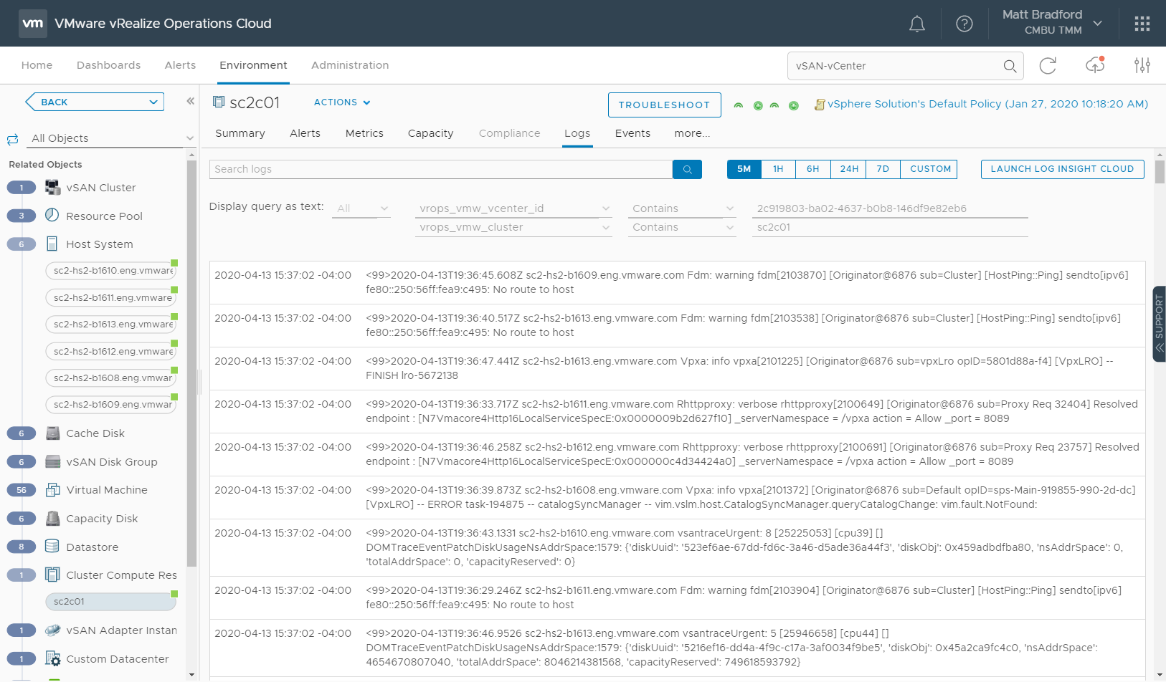Select the Datastore icon
Image resolution: width=1166 pixels, height=682 pixels.
click(x=52, y=547)
